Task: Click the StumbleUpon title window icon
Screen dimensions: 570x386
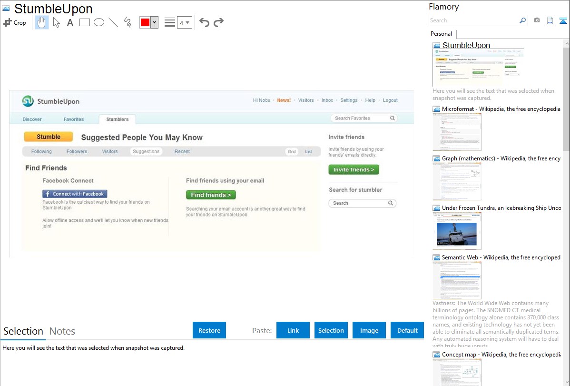Action: [x=6, y=9]
